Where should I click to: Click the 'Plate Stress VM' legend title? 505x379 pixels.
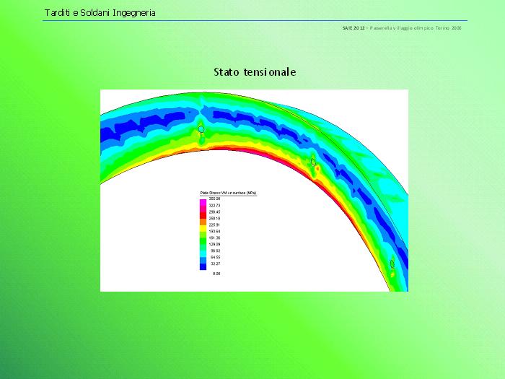228,193
